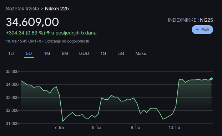Open the Odricanje od odgovornosti link
Screen dimensions: 222x136
click(67, 41)
